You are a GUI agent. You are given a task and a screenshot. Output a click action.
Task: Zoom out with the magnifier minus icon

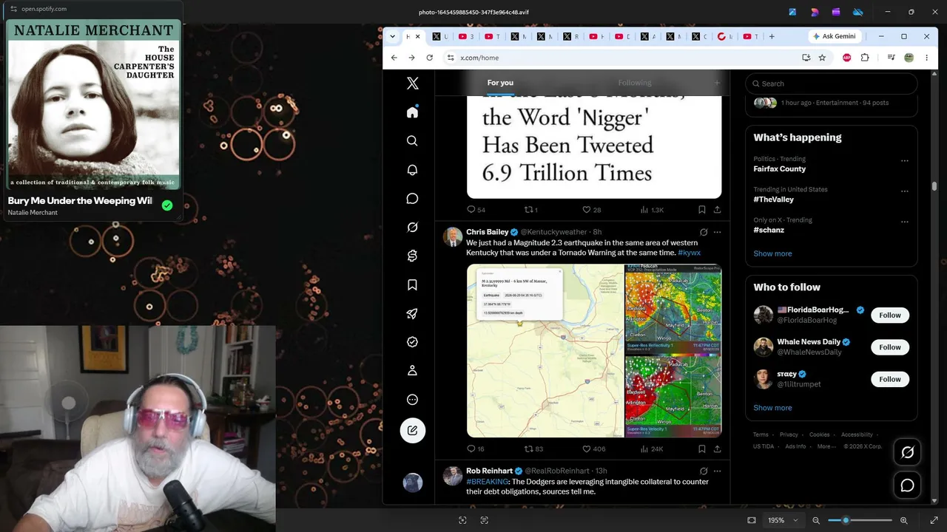pyautogui.click(x=816, y=520)
